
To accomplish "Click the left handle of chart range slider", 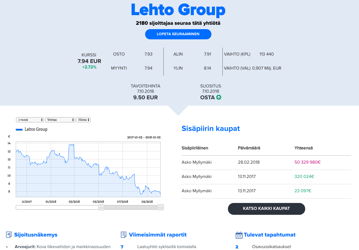I will (x=102, y=207).
